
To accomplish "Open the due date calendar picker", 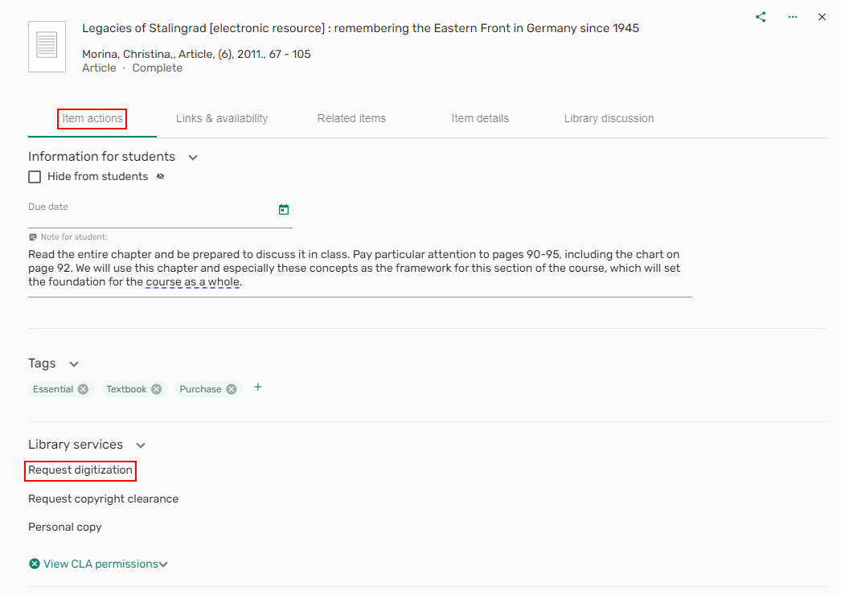I will (284, 210).
